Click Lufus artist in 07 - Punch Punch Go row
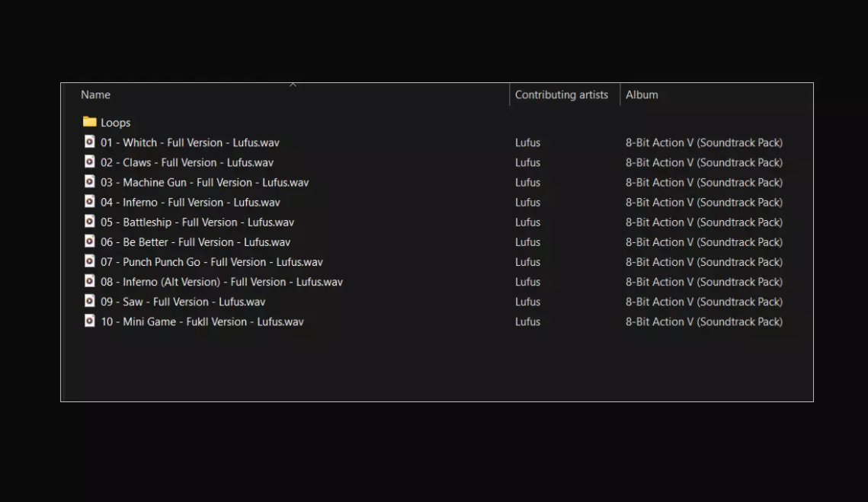This screenshot has height=502, width=868. click(x=527, y=262)
